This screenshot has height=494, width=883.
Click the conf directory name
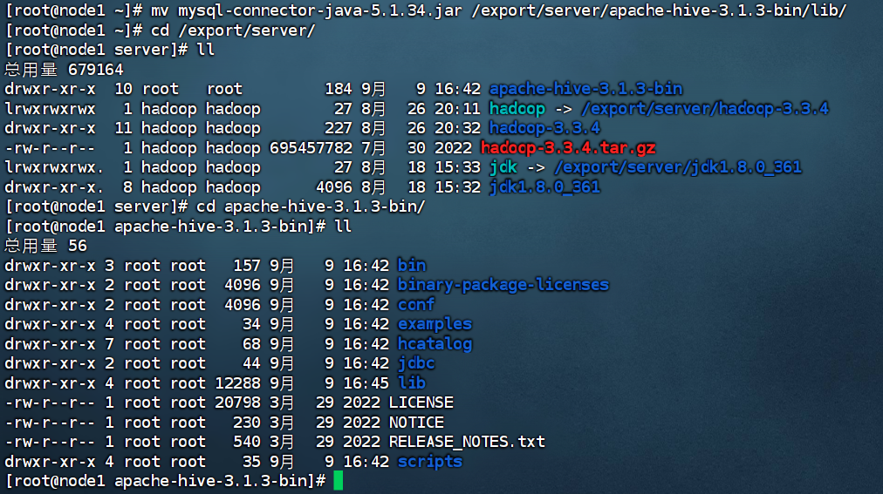coord(416,305)
